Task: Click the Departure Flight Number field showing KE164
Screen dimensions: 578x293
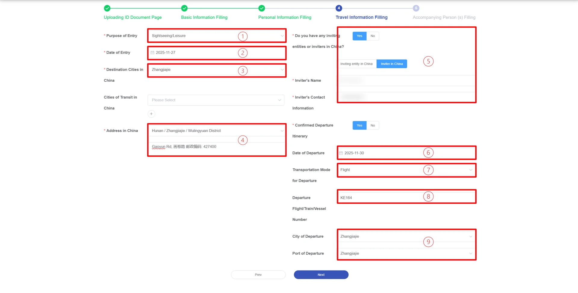Action: click(x=406, y=198)
